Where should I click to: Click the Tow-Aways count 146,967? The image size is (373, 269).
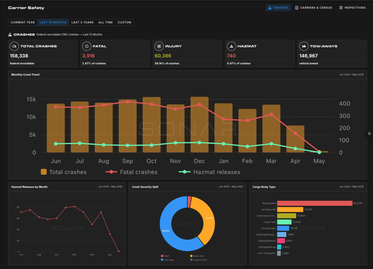tap(309, 56)
